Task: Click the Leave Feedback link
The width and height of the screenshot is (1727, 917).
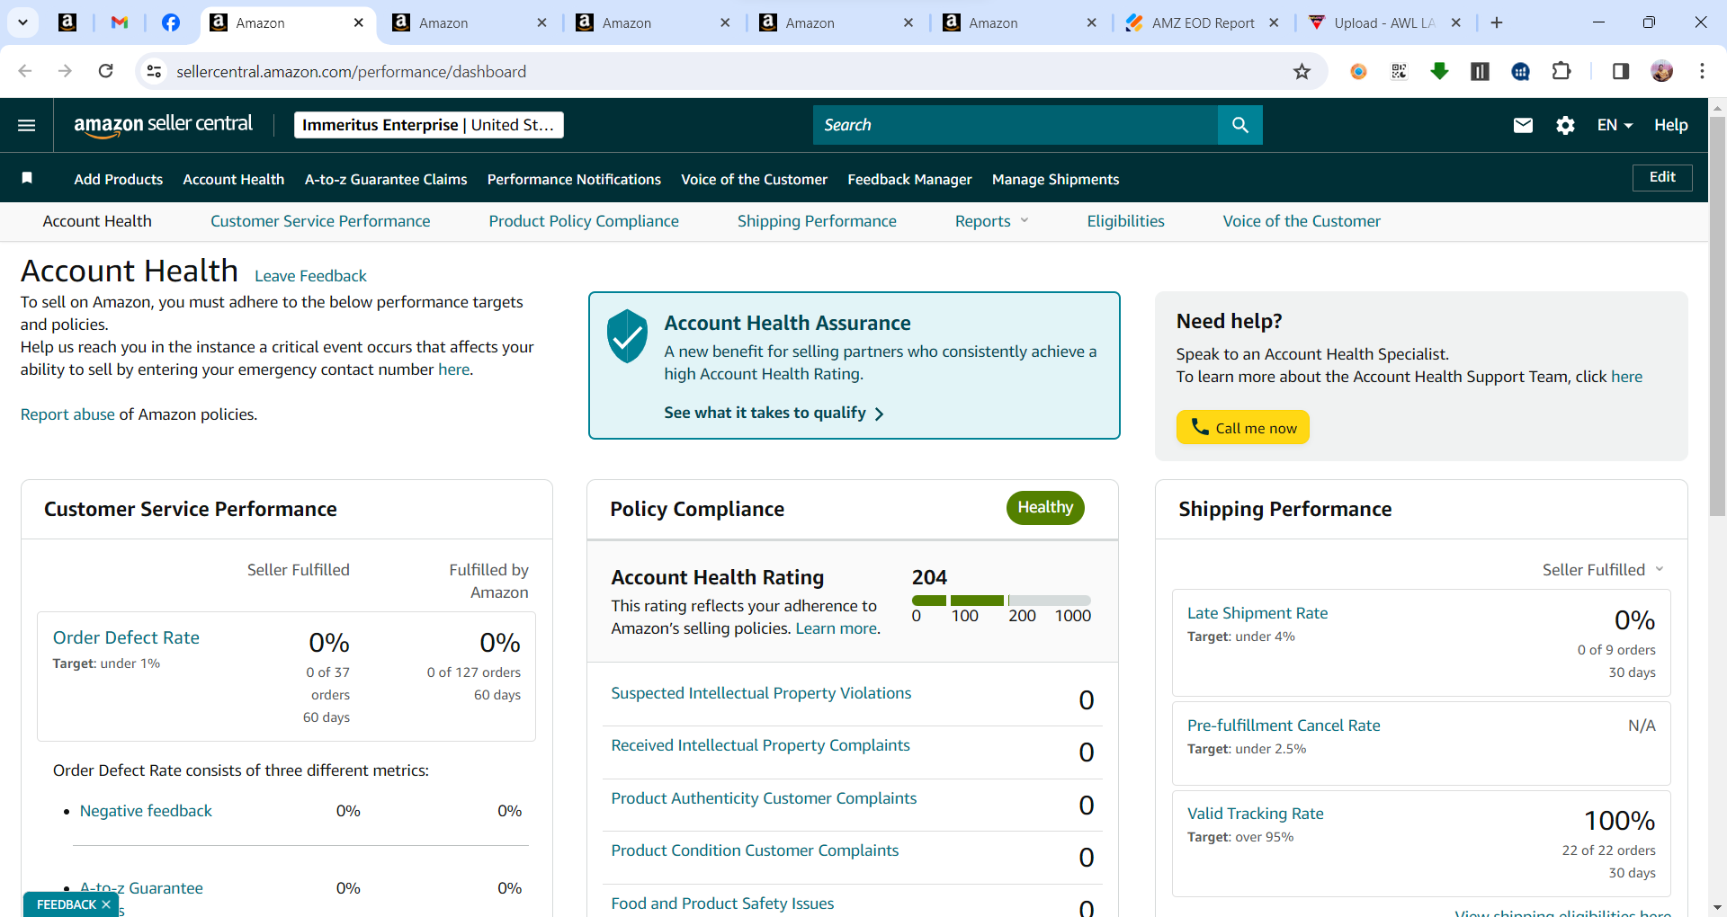Action: point(310,276)
